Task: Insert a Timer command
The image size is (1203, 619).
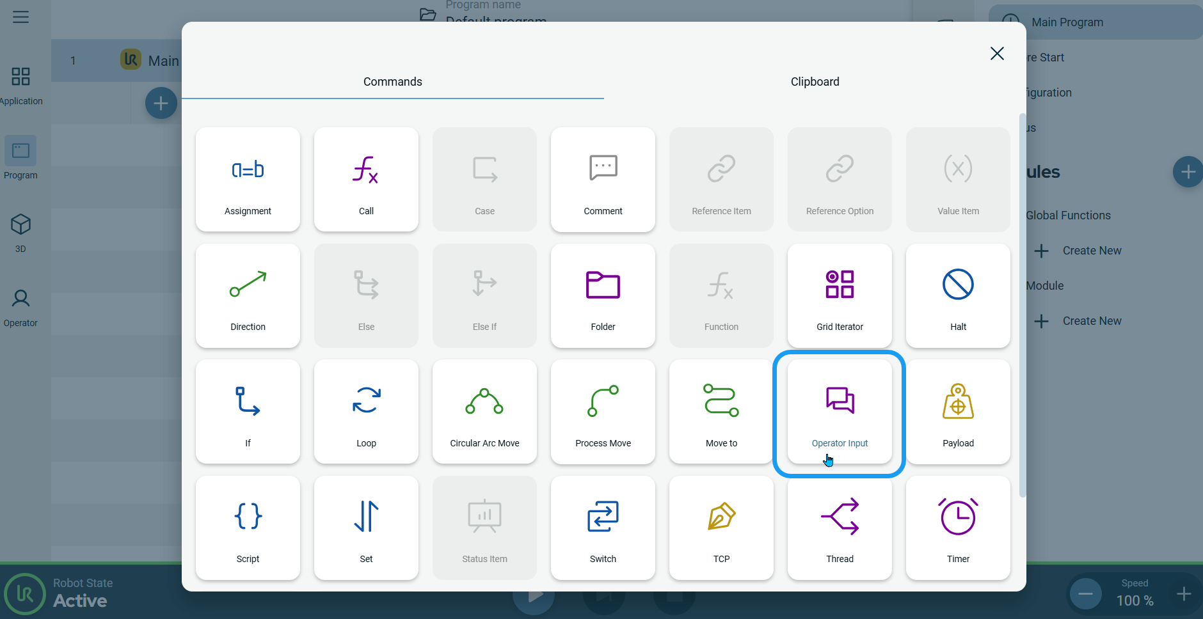Action: (x=958, y=528)
